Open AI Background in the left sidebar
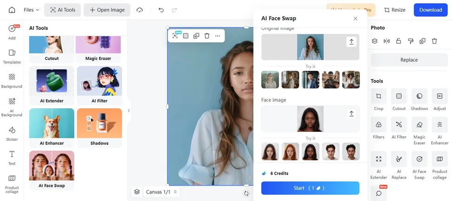 12,107
